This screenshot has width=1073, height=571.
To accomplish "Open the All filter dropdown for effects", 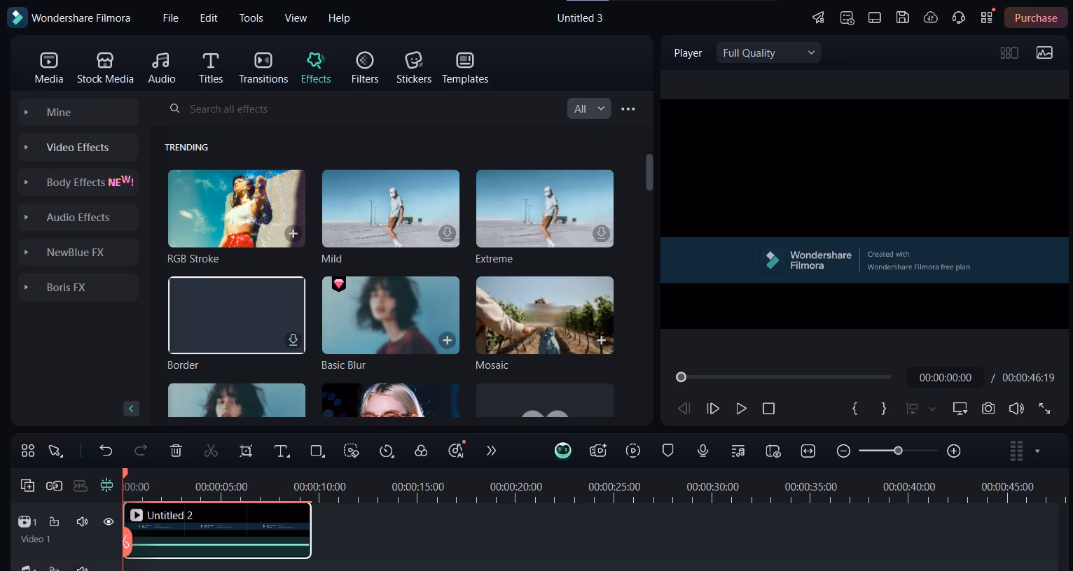I will (x=588, y=109).
